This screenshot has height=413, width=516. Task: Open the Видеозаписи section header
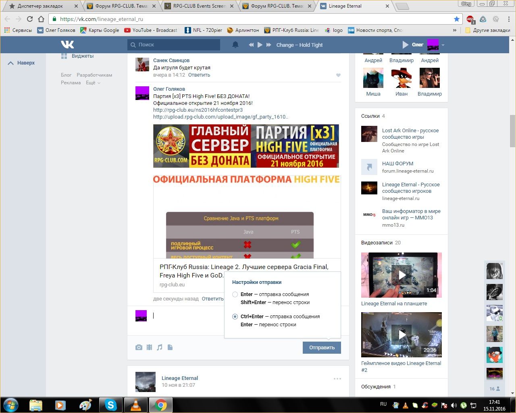[x=381, y=243]
